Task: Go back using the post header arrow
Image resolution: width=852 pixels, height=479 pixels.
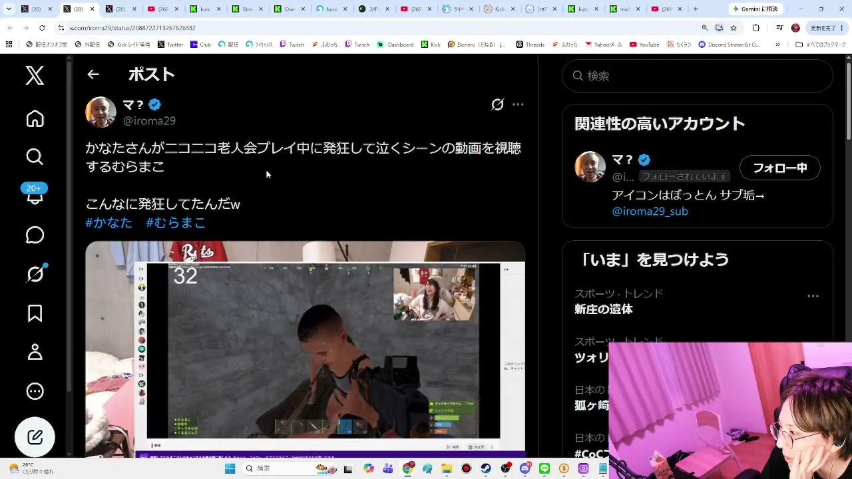Action: 93,75
